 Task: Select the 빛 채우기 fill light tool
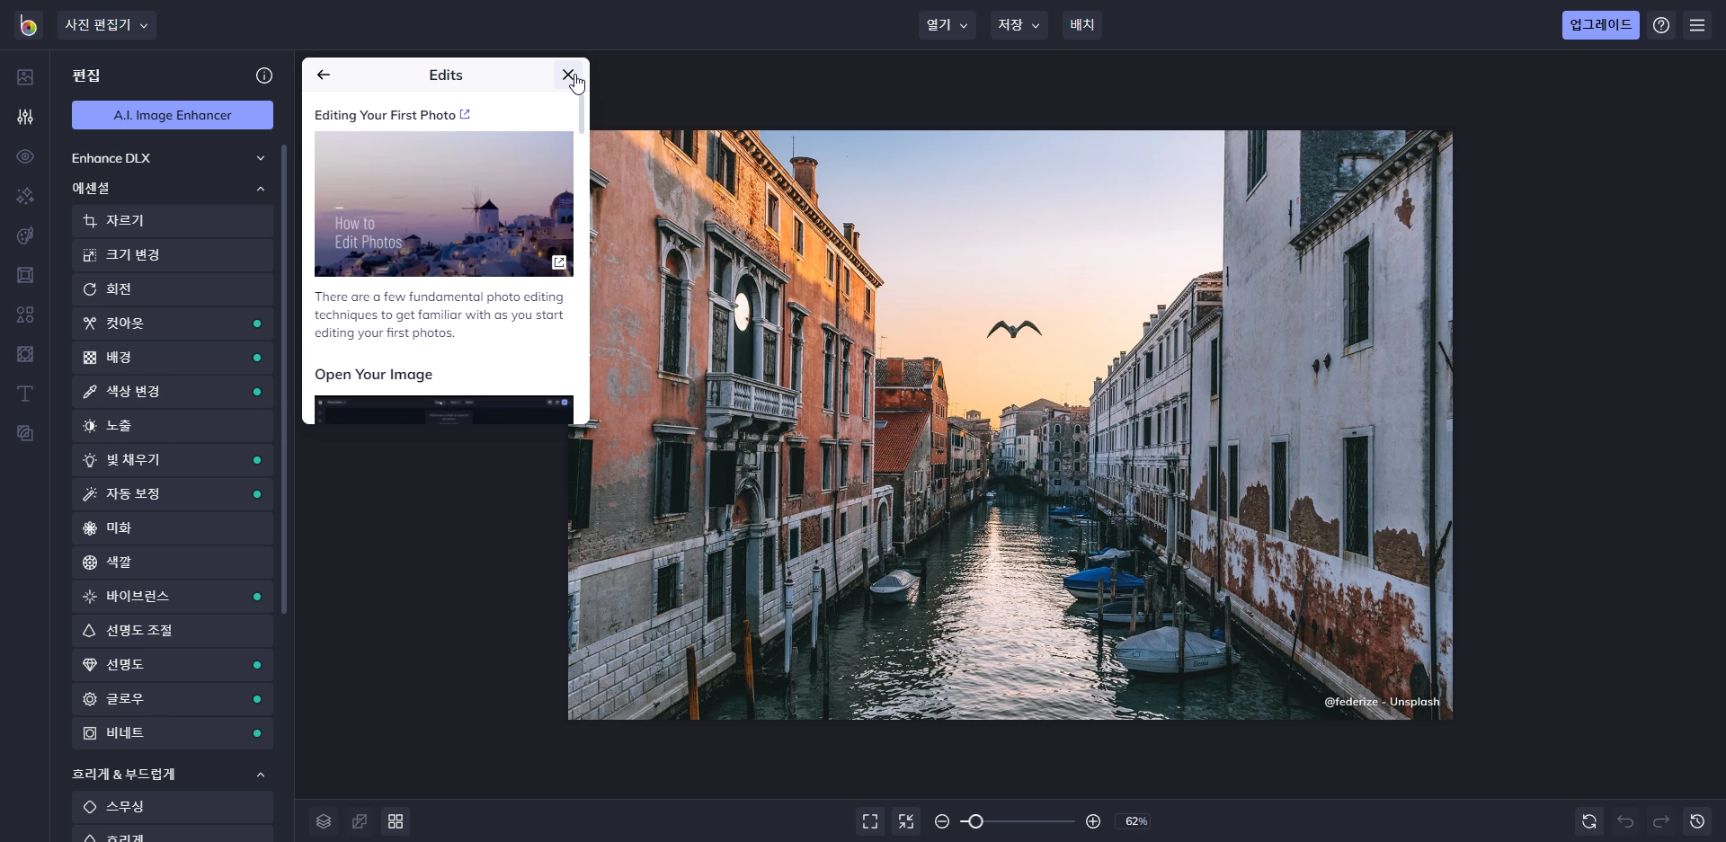173,460
